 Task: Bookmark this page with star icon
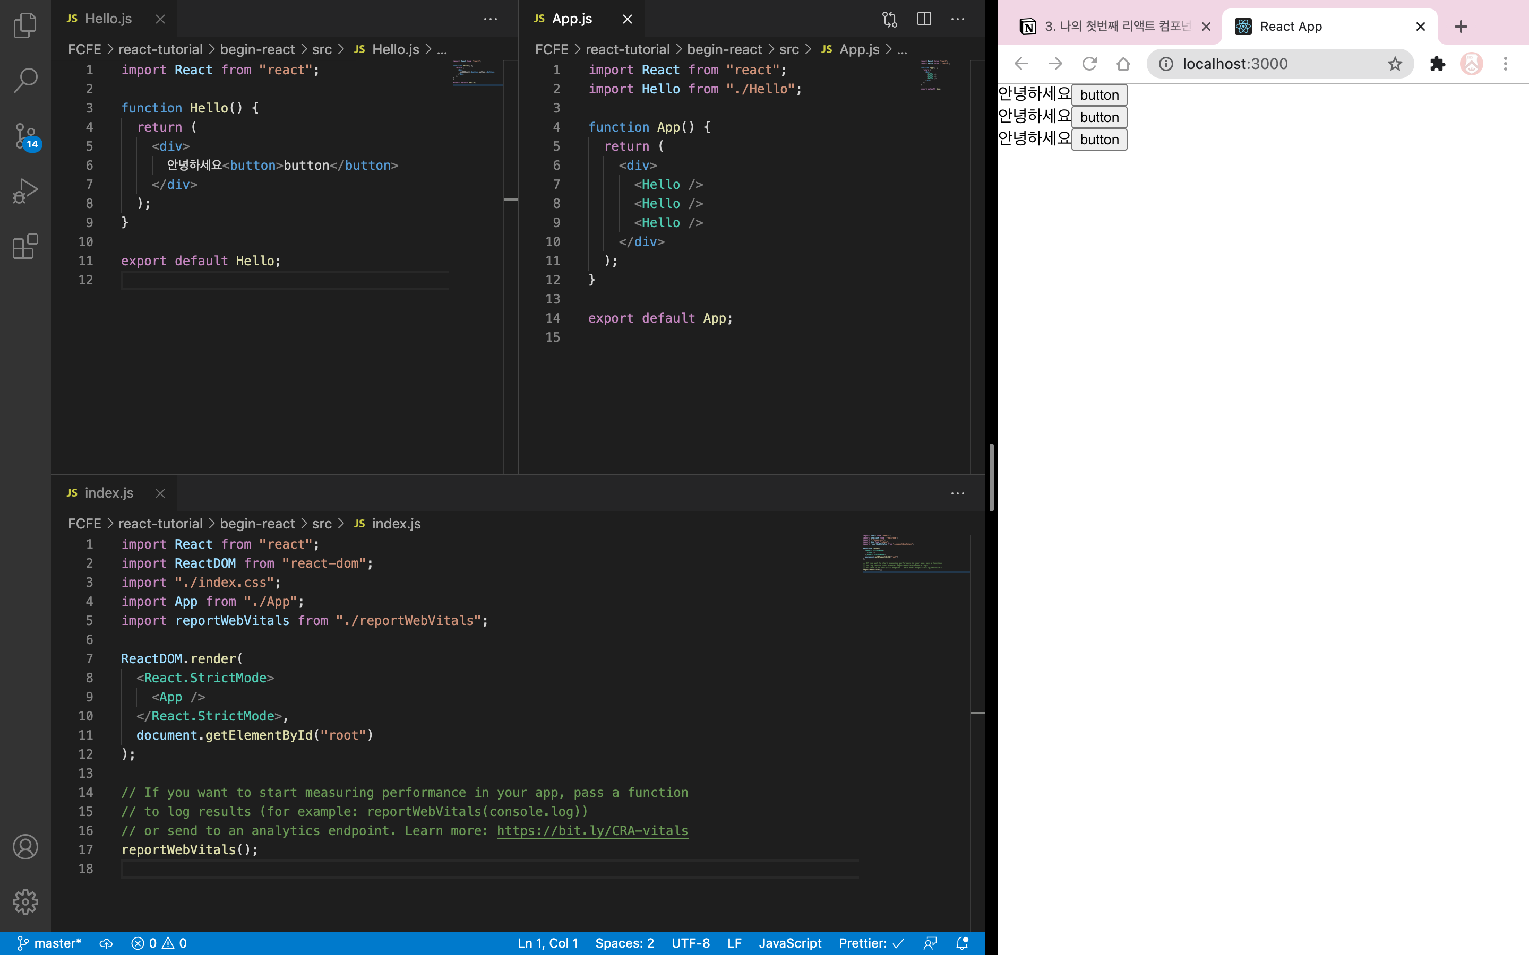1395,64
